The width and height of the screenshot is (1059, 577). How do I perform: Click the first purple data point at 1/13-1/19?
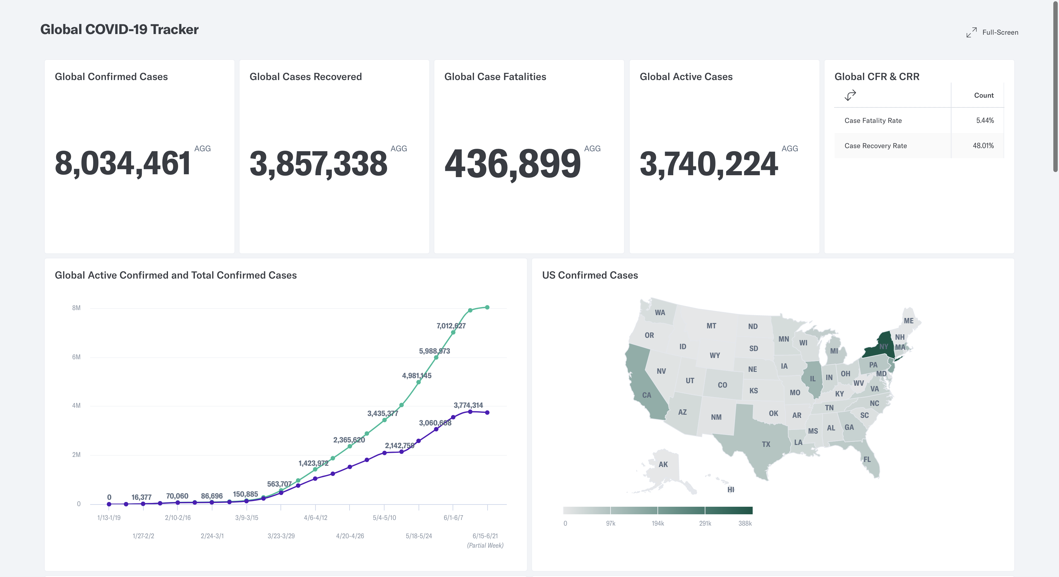109,504
